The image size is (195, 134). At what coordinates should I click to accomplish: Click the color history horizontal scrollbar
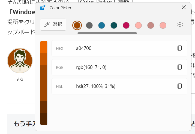click(107, 33)
